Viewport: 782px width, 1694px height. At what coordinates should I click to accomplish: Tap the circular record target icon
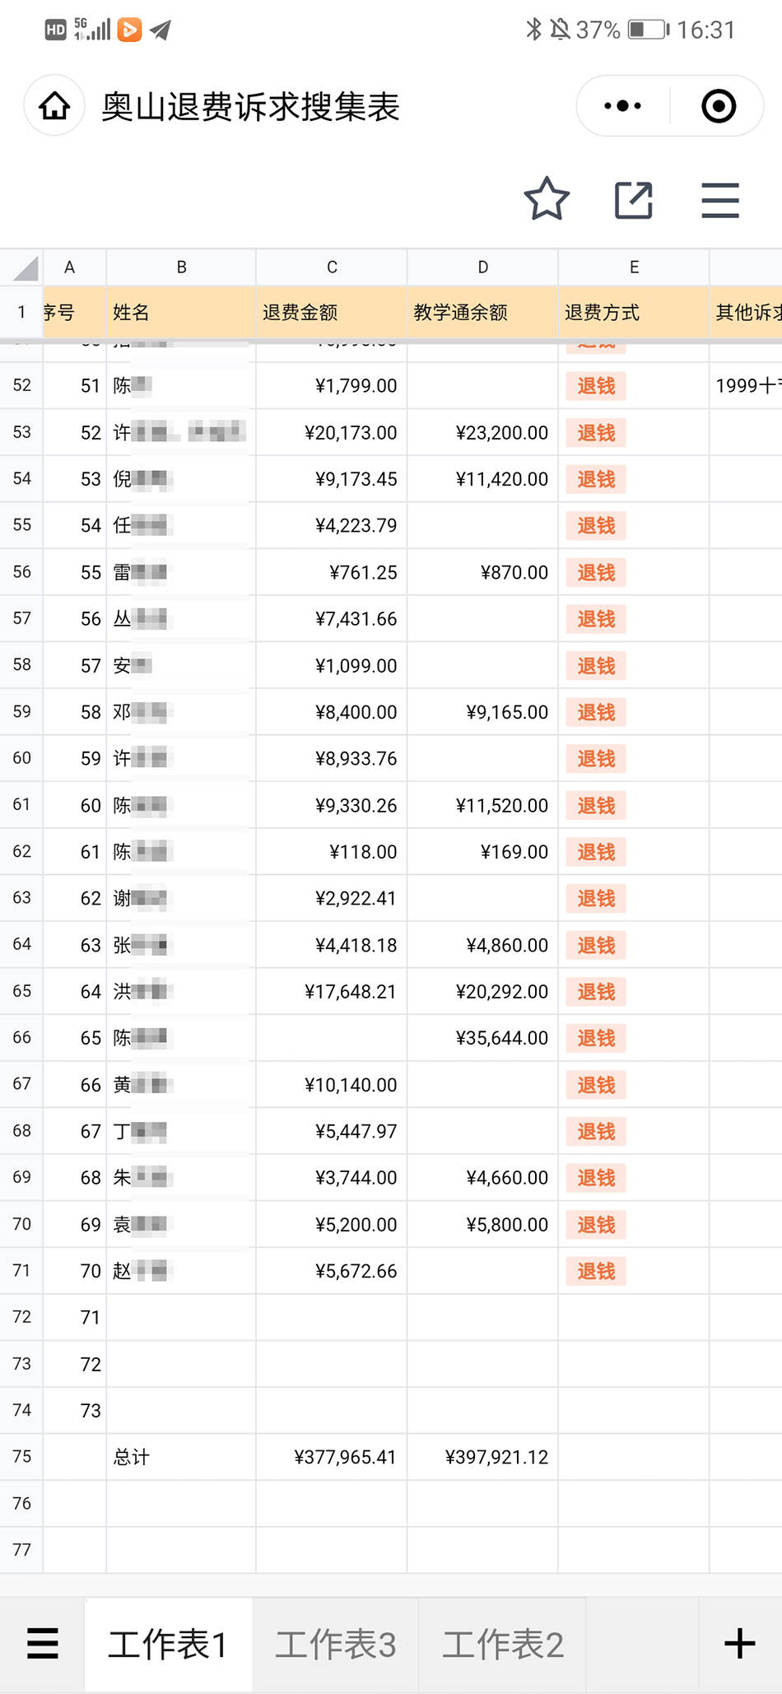click(718, 106)
